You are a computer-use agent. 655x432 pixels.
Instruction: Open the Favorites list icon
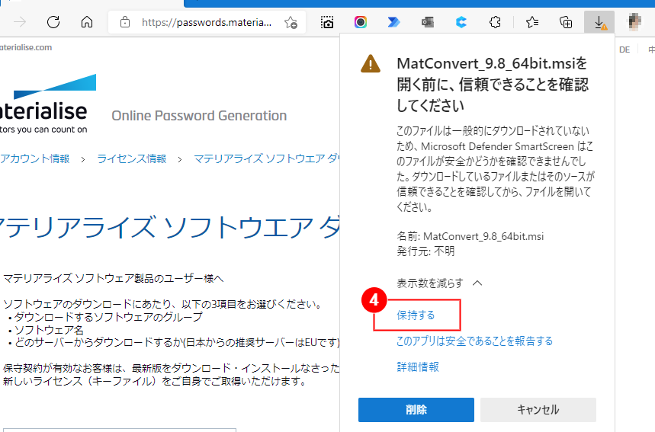(532, 22)
